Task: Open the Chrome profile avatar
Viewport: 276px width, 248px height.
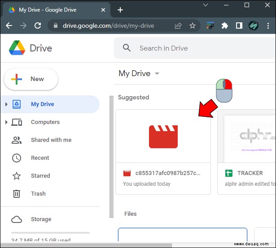Action: pos(254,26)
